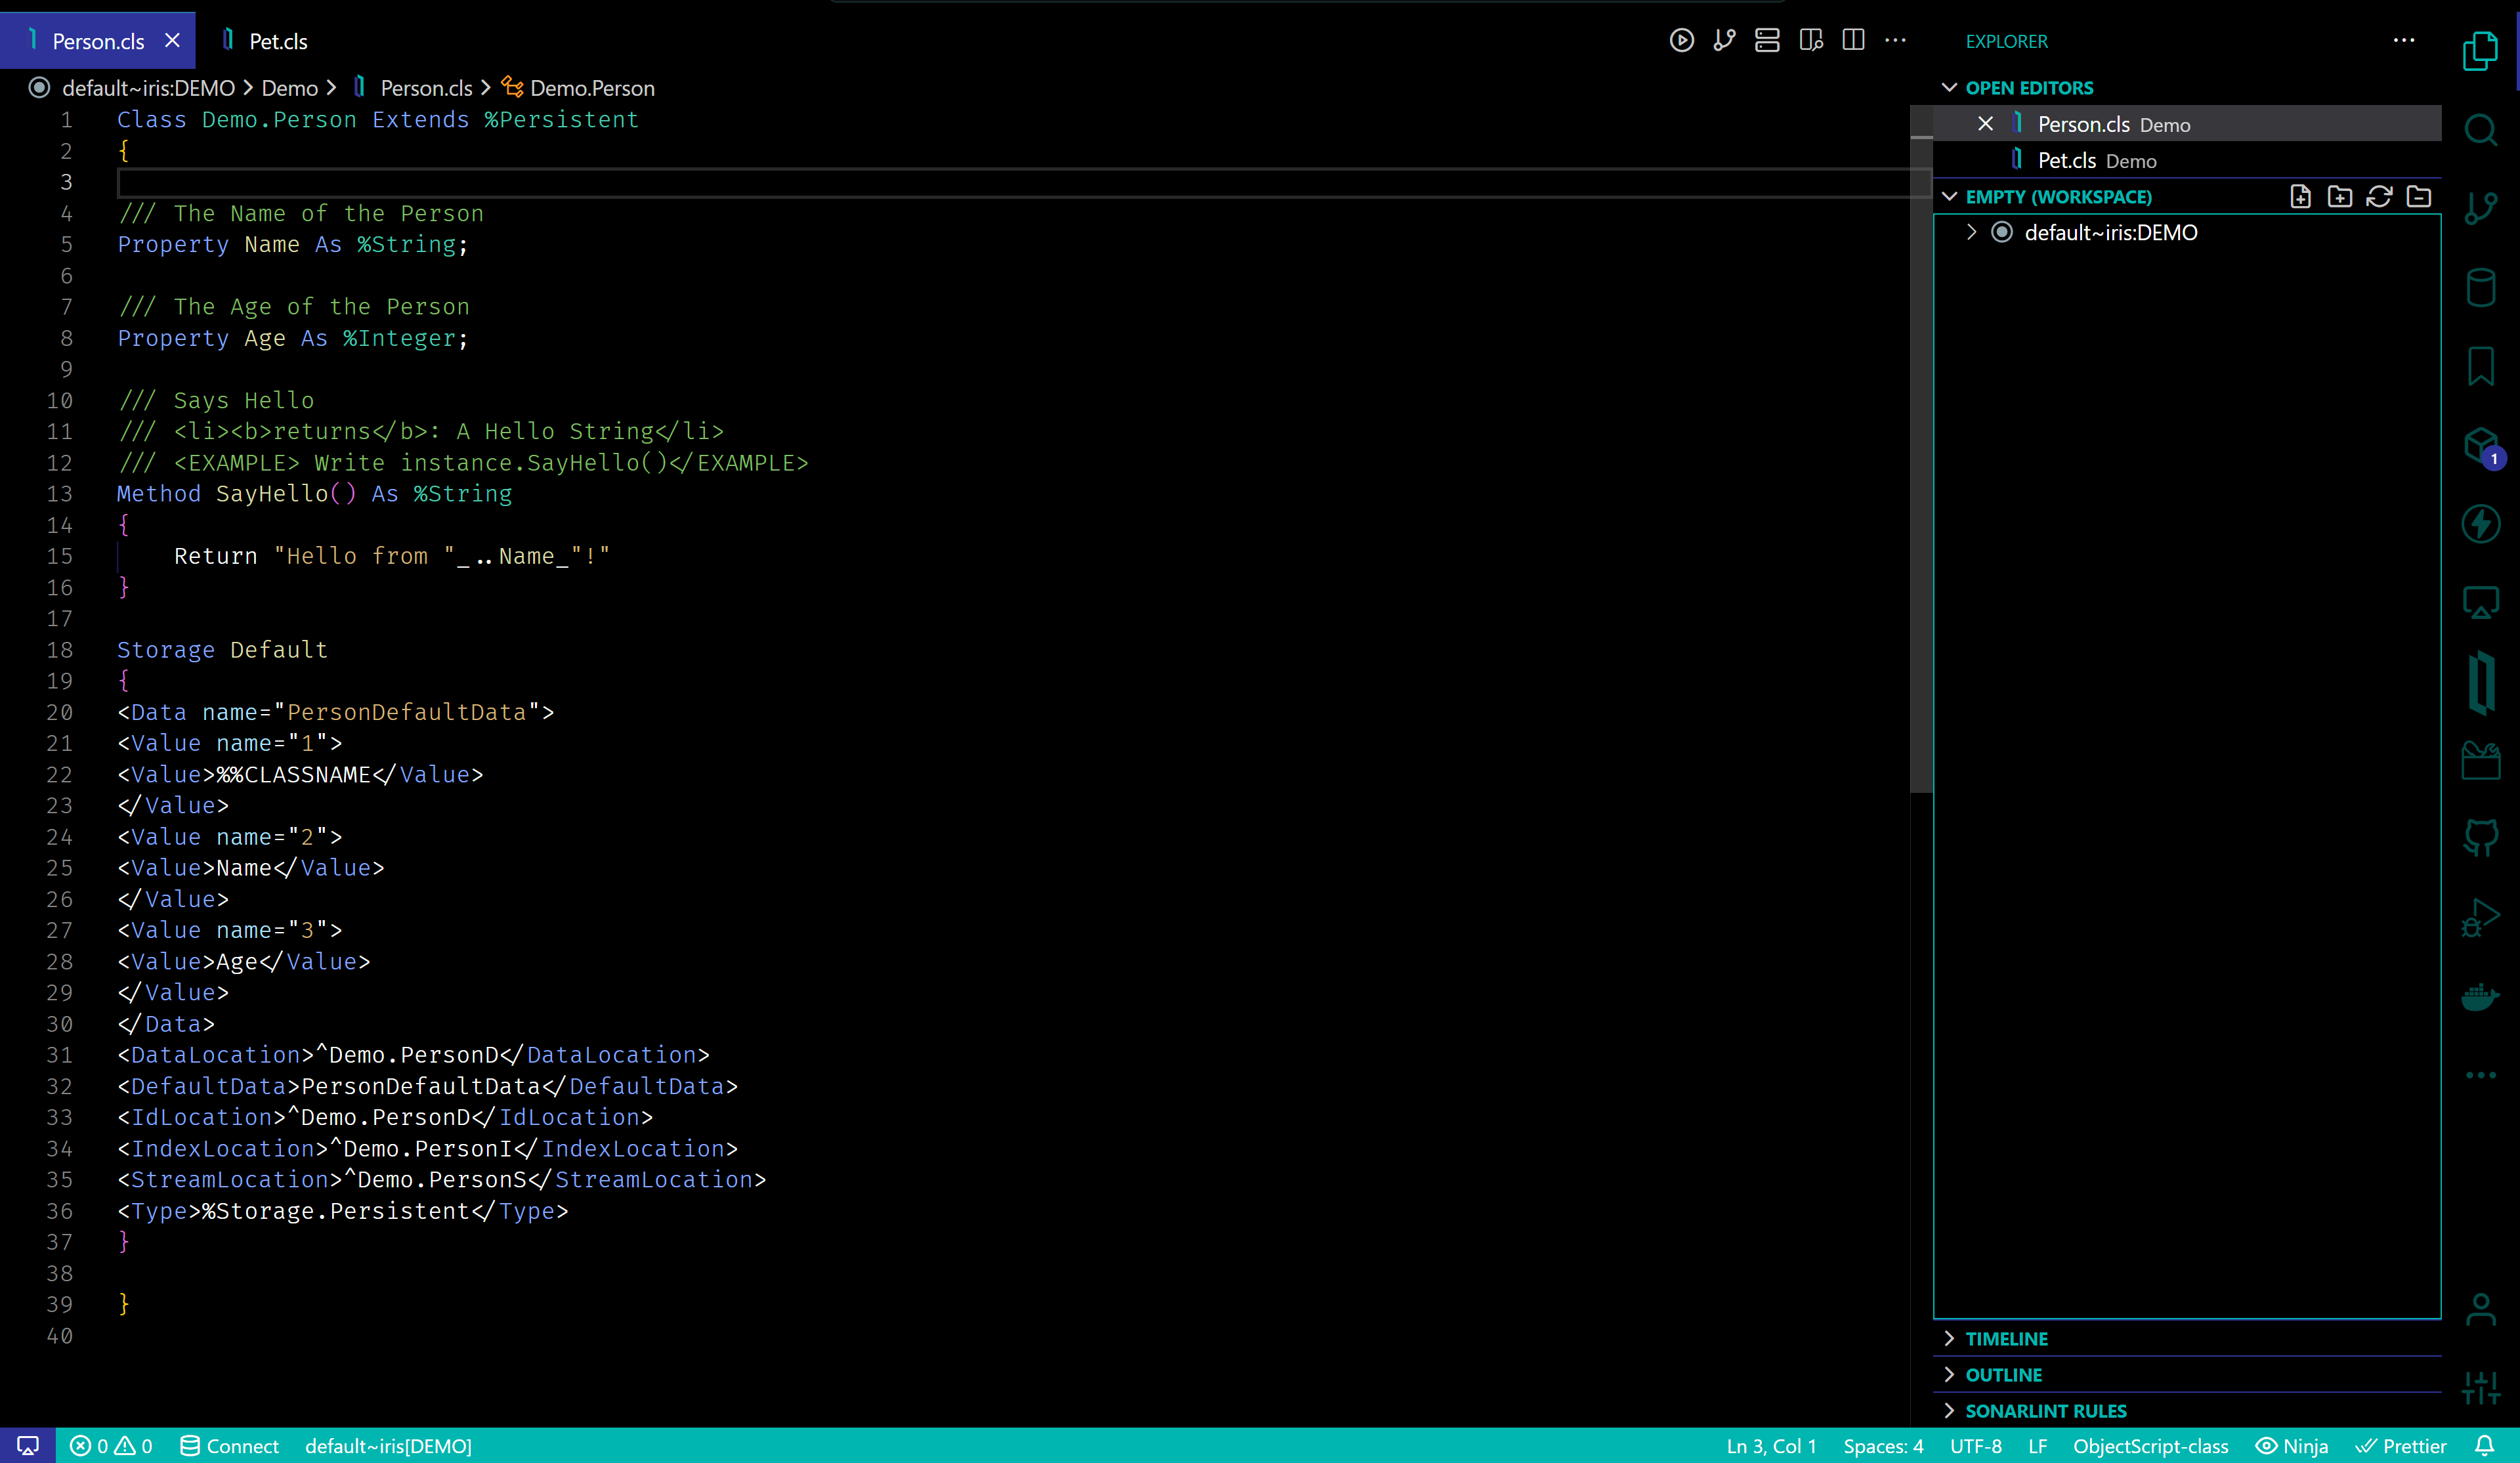Close the Person.cls editor tab
This screenshot has height=1463, width=2520.
click(x=172, y=41)
